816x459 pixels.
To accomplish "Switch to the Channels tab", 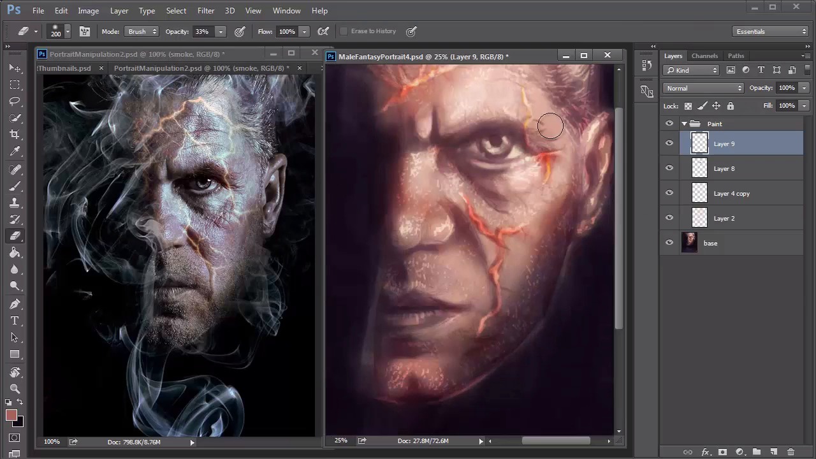I will pyautogui.click(x=704, y=56).
